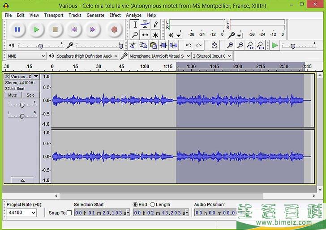Open the Analyze menu
Image resolution: width=326 pixels, height=230 pixels.
tap(133, 15)
